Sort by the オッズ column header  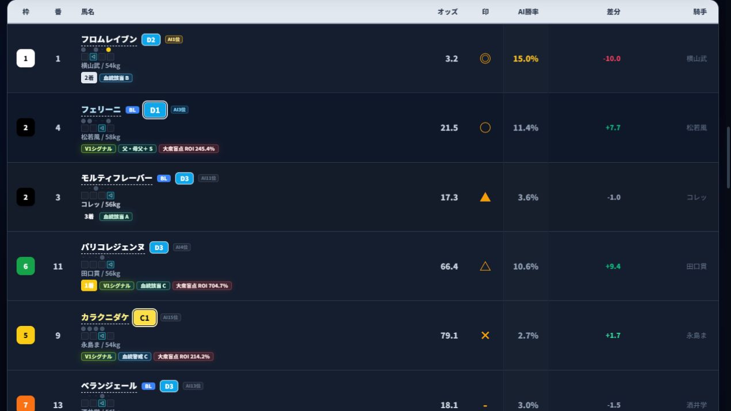(447, 11)
